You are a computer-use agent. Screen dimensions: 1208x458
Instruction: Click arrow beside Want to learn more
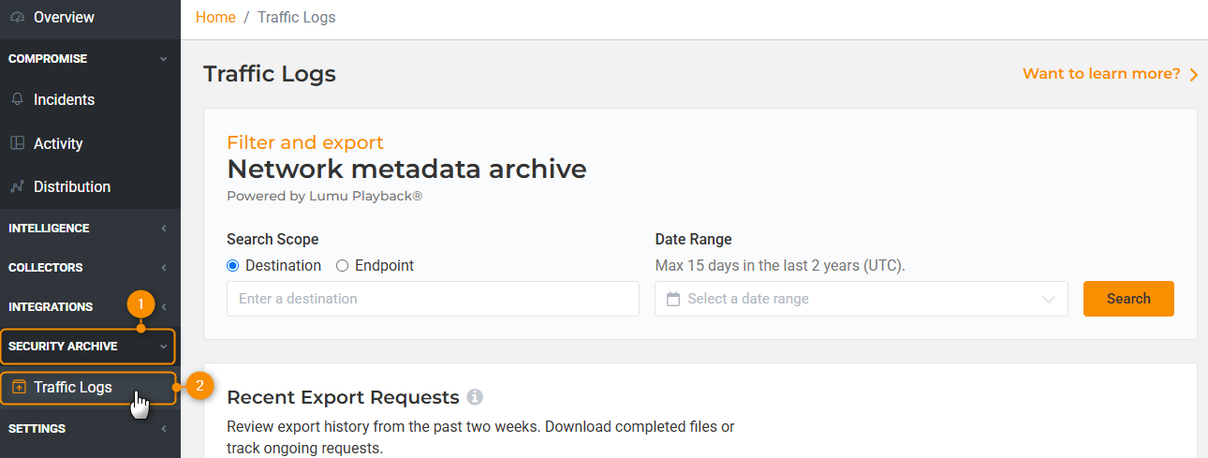(1194, 75)
